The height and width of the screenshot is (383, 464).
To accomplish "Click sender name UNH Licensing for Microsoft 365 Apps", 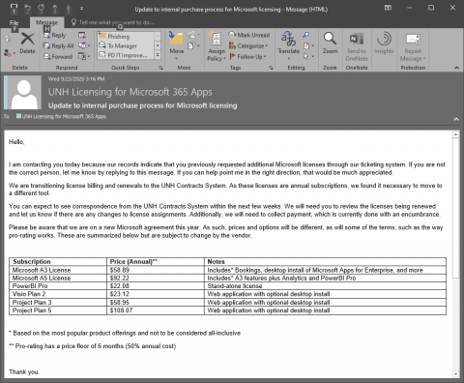I will 130,92.
